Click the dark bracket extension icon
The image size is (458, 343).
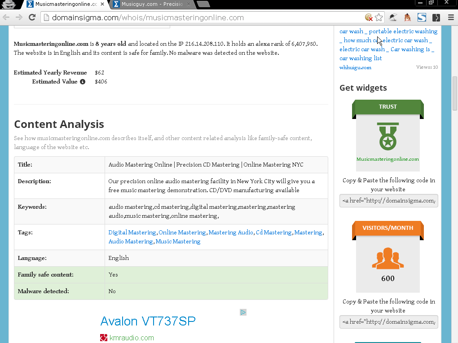point(436,18)
